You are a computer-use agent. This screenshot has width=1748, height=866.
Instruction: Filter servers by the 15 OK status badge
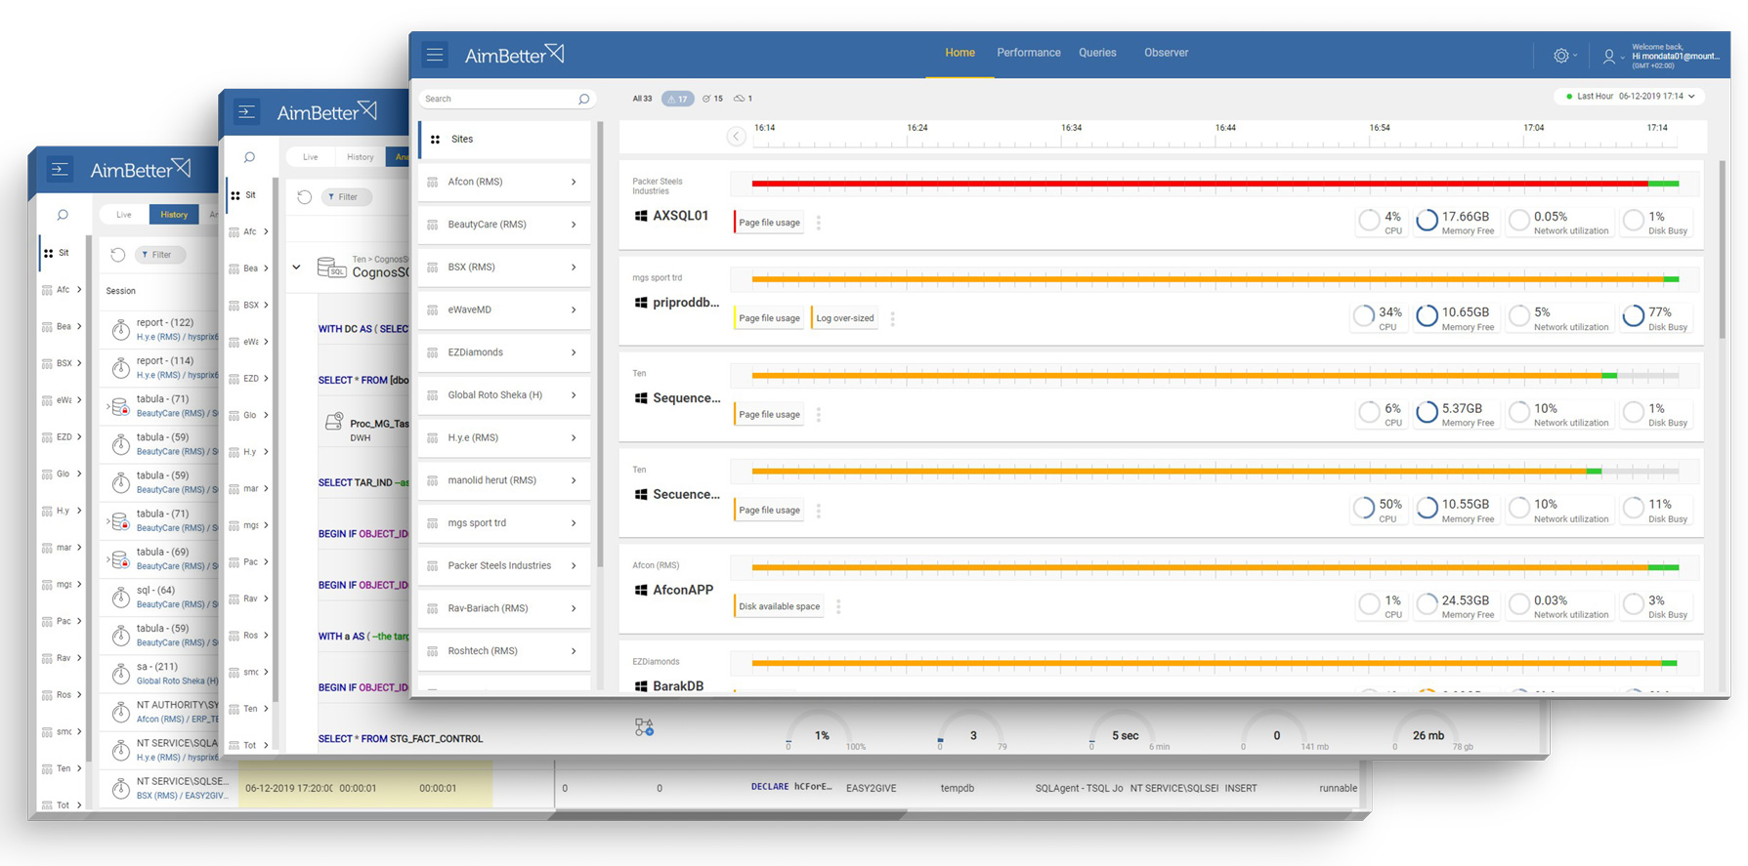713,99
